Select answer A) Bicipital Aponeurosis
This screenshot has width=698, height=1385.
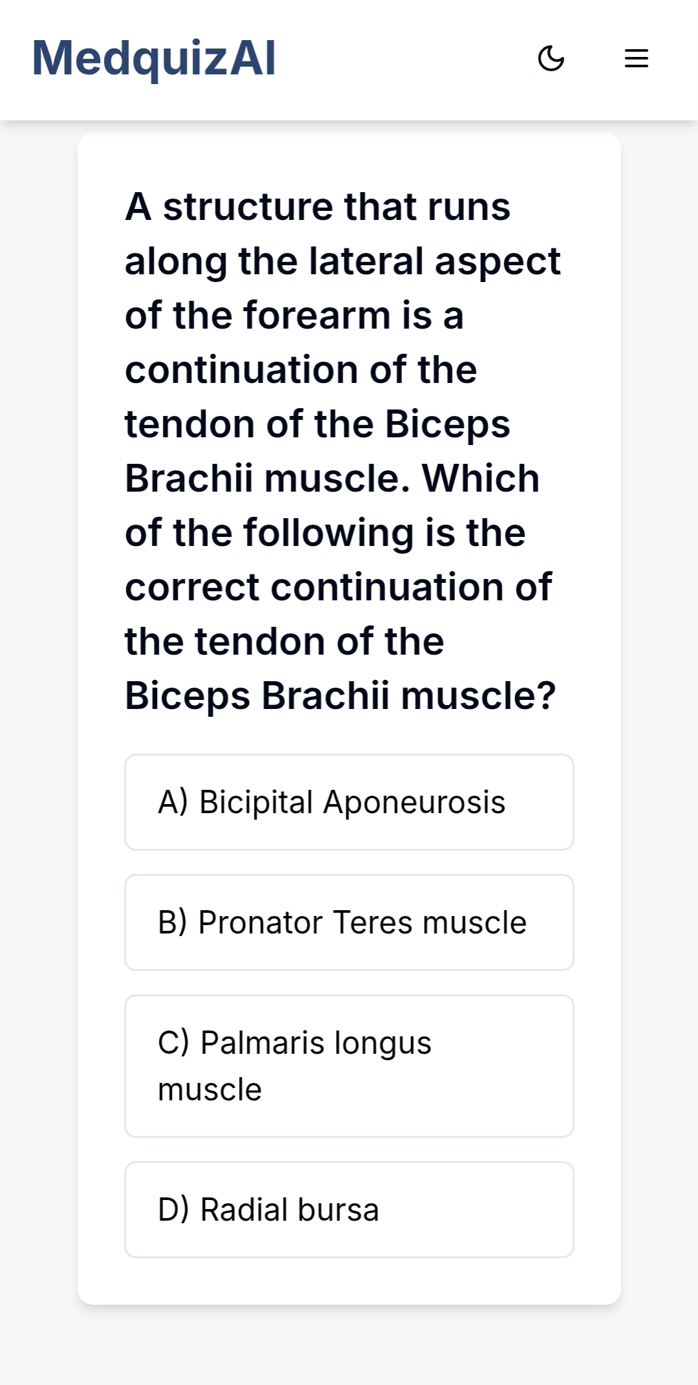[x=349, y=802]
